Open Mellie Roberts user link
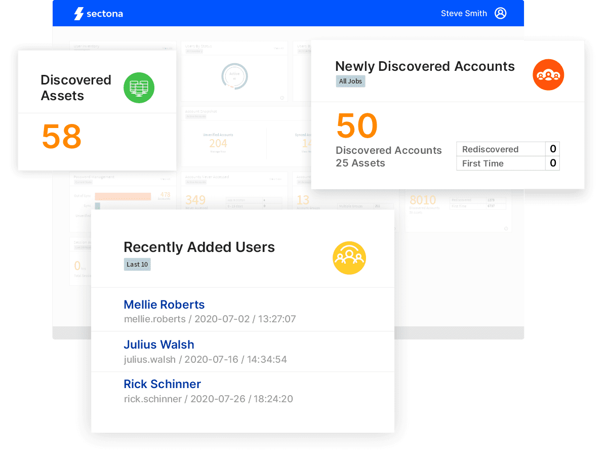The image size is (607, 467). tap(164, 305)
